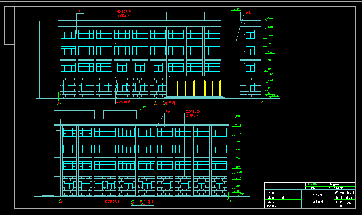Select the 14.900 level mark on A–K elevation
The width and height of the screenshot is (362, 215).
[x=238, y=116]
